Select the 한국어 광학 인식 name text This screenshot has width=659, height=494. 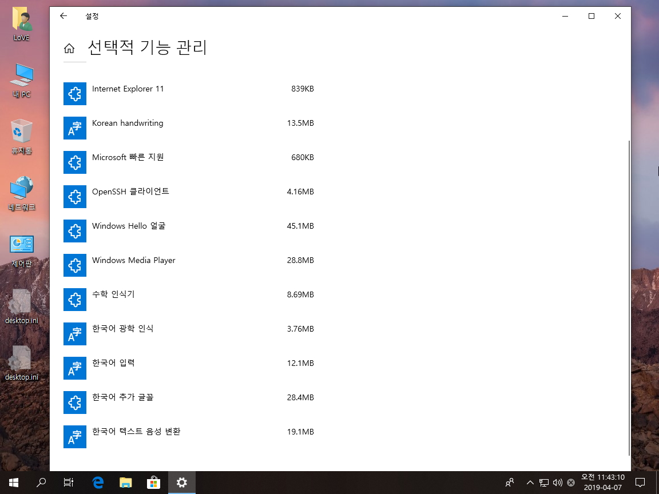(123, 329)
